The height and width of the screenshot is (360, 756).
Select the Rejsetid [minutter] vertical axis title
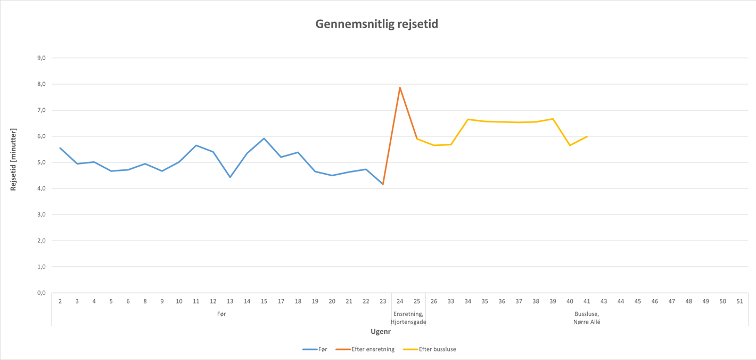(14, 160)
